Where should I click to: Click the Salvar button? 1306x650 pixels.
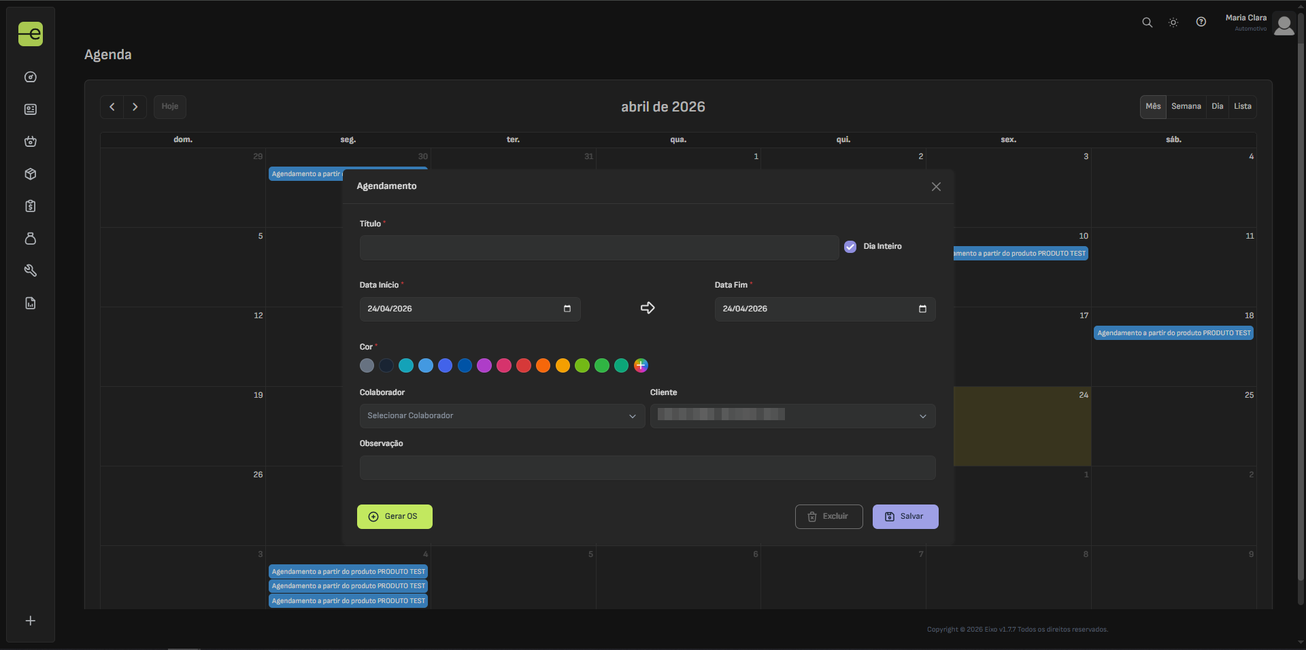(905, 517)
